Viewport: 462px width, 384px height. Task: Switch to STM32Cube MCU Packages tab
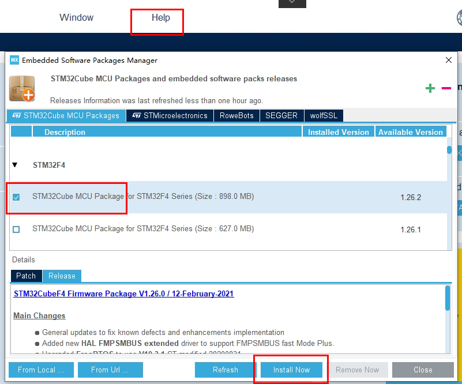(x=66, y=115)
